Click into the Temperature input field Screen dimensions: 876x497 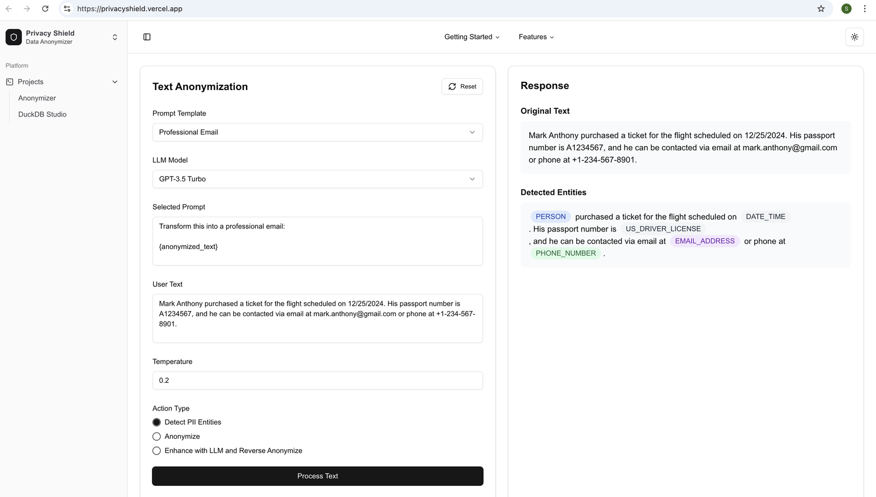(x=317, y=380)
